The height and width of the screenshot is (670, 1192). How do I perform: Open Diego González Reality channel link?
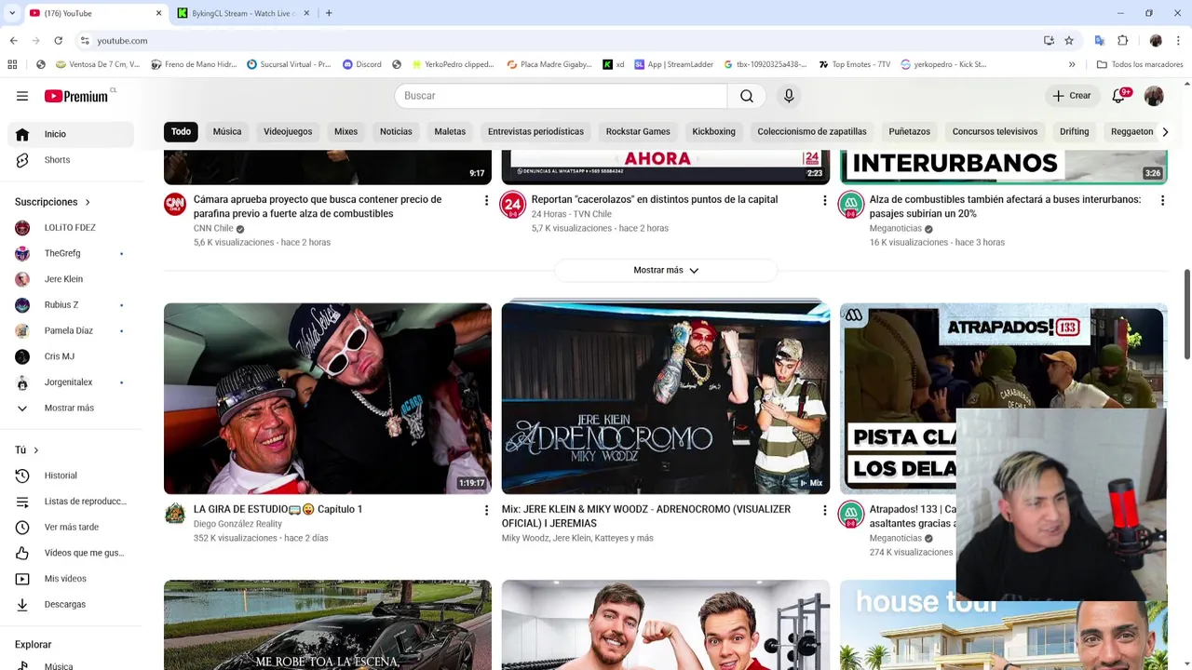pos(237,524)
